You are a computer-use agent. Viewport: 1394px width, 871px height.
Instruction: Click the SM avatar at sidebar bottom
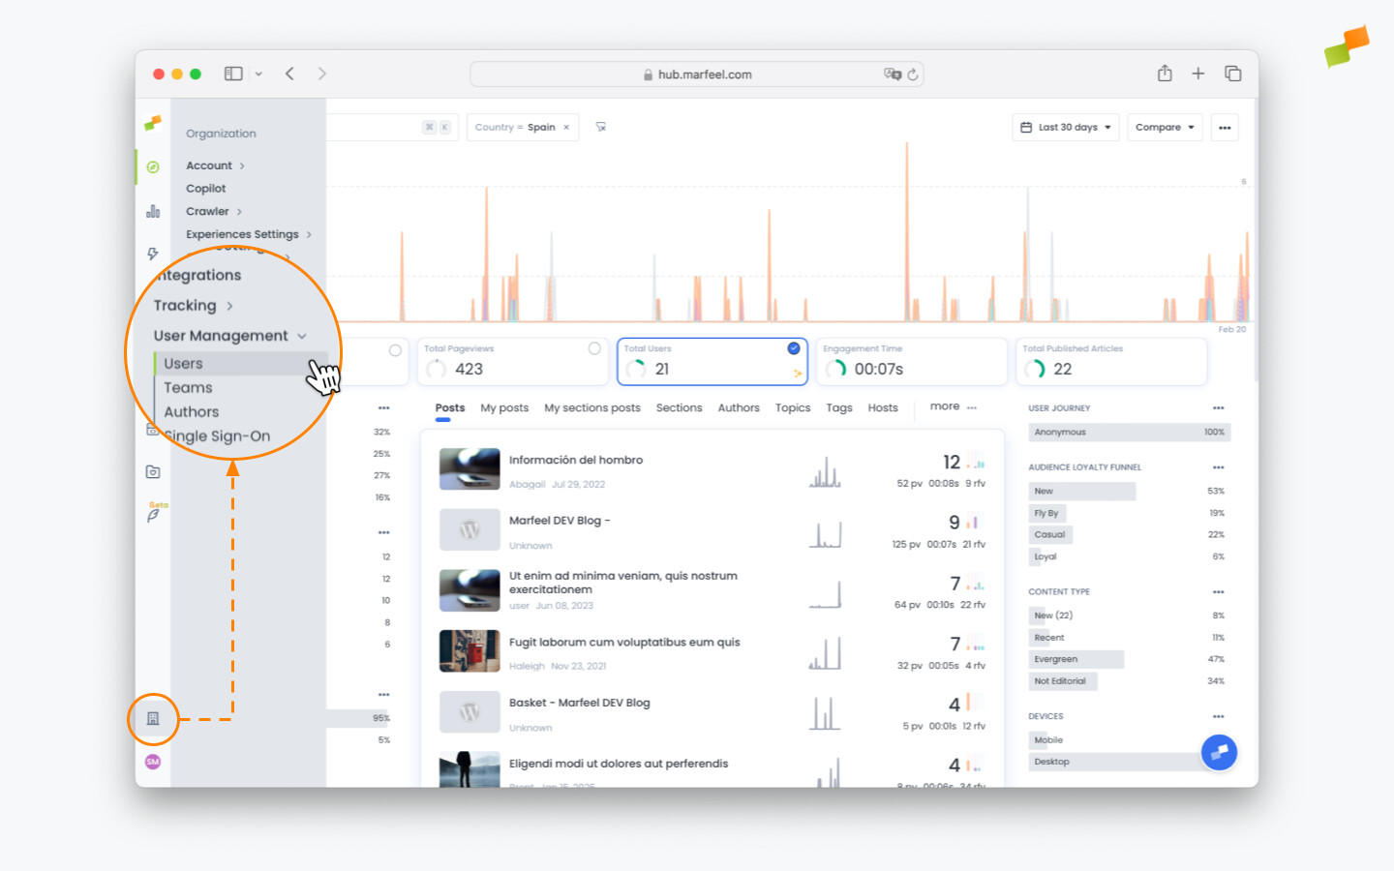point(153,761)
